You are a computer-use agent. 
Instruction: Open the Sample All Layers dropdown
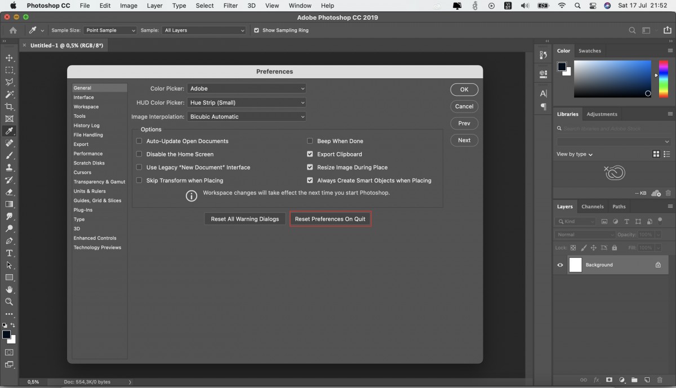(x=204, y=30)
